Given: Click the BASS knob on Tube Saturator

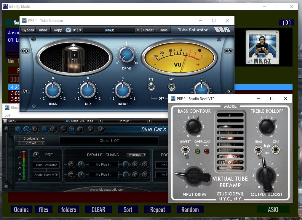Looking at the screenshot, I should point(53,90).
